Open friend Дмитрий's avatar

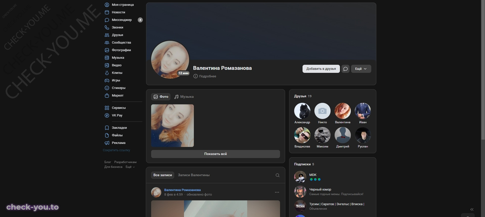343,135
